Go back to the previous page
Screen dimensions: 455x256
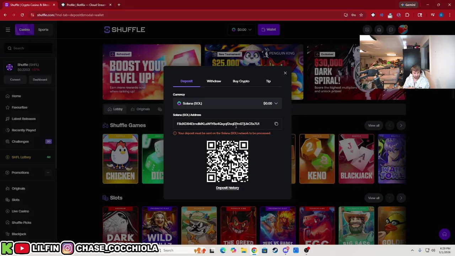point(5,15)
